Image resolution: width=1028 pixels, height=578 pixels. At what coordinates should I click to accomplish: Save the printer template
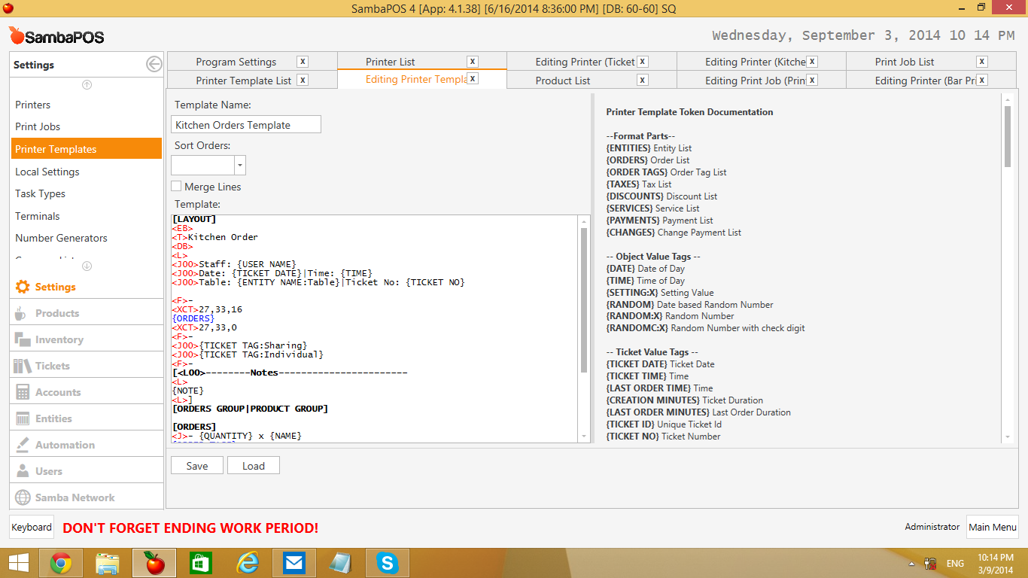[197, 466]
